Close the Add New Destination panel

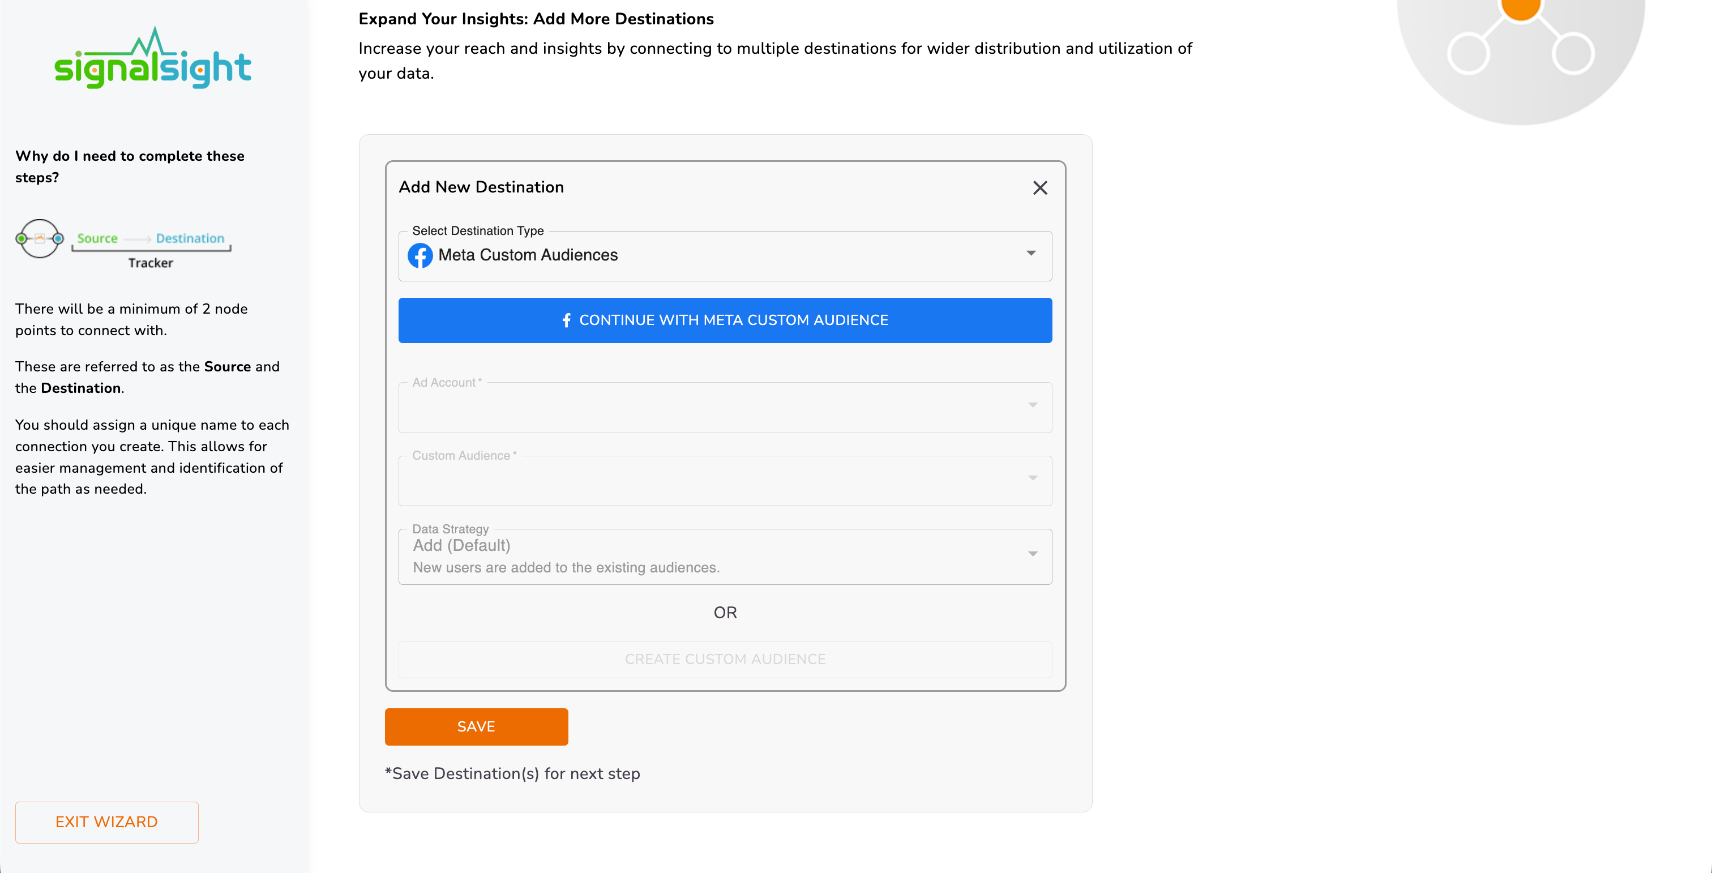point(1040,188)
